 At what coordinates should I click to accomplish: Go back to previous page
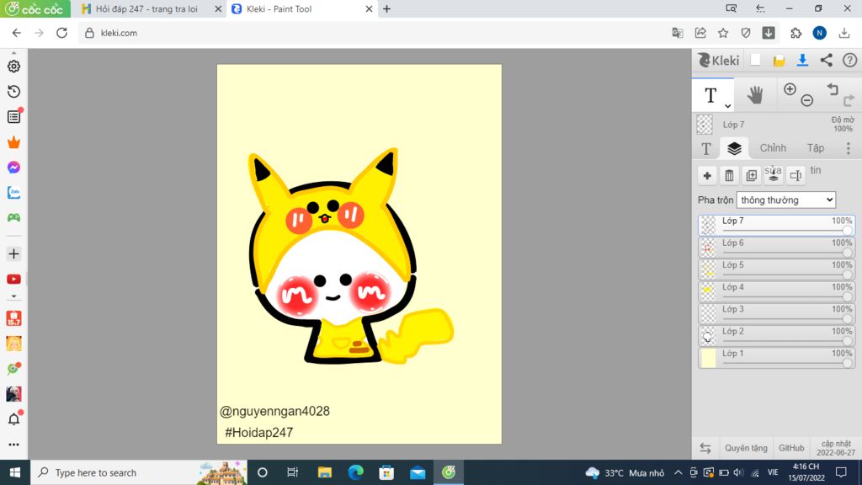point(17,33)
